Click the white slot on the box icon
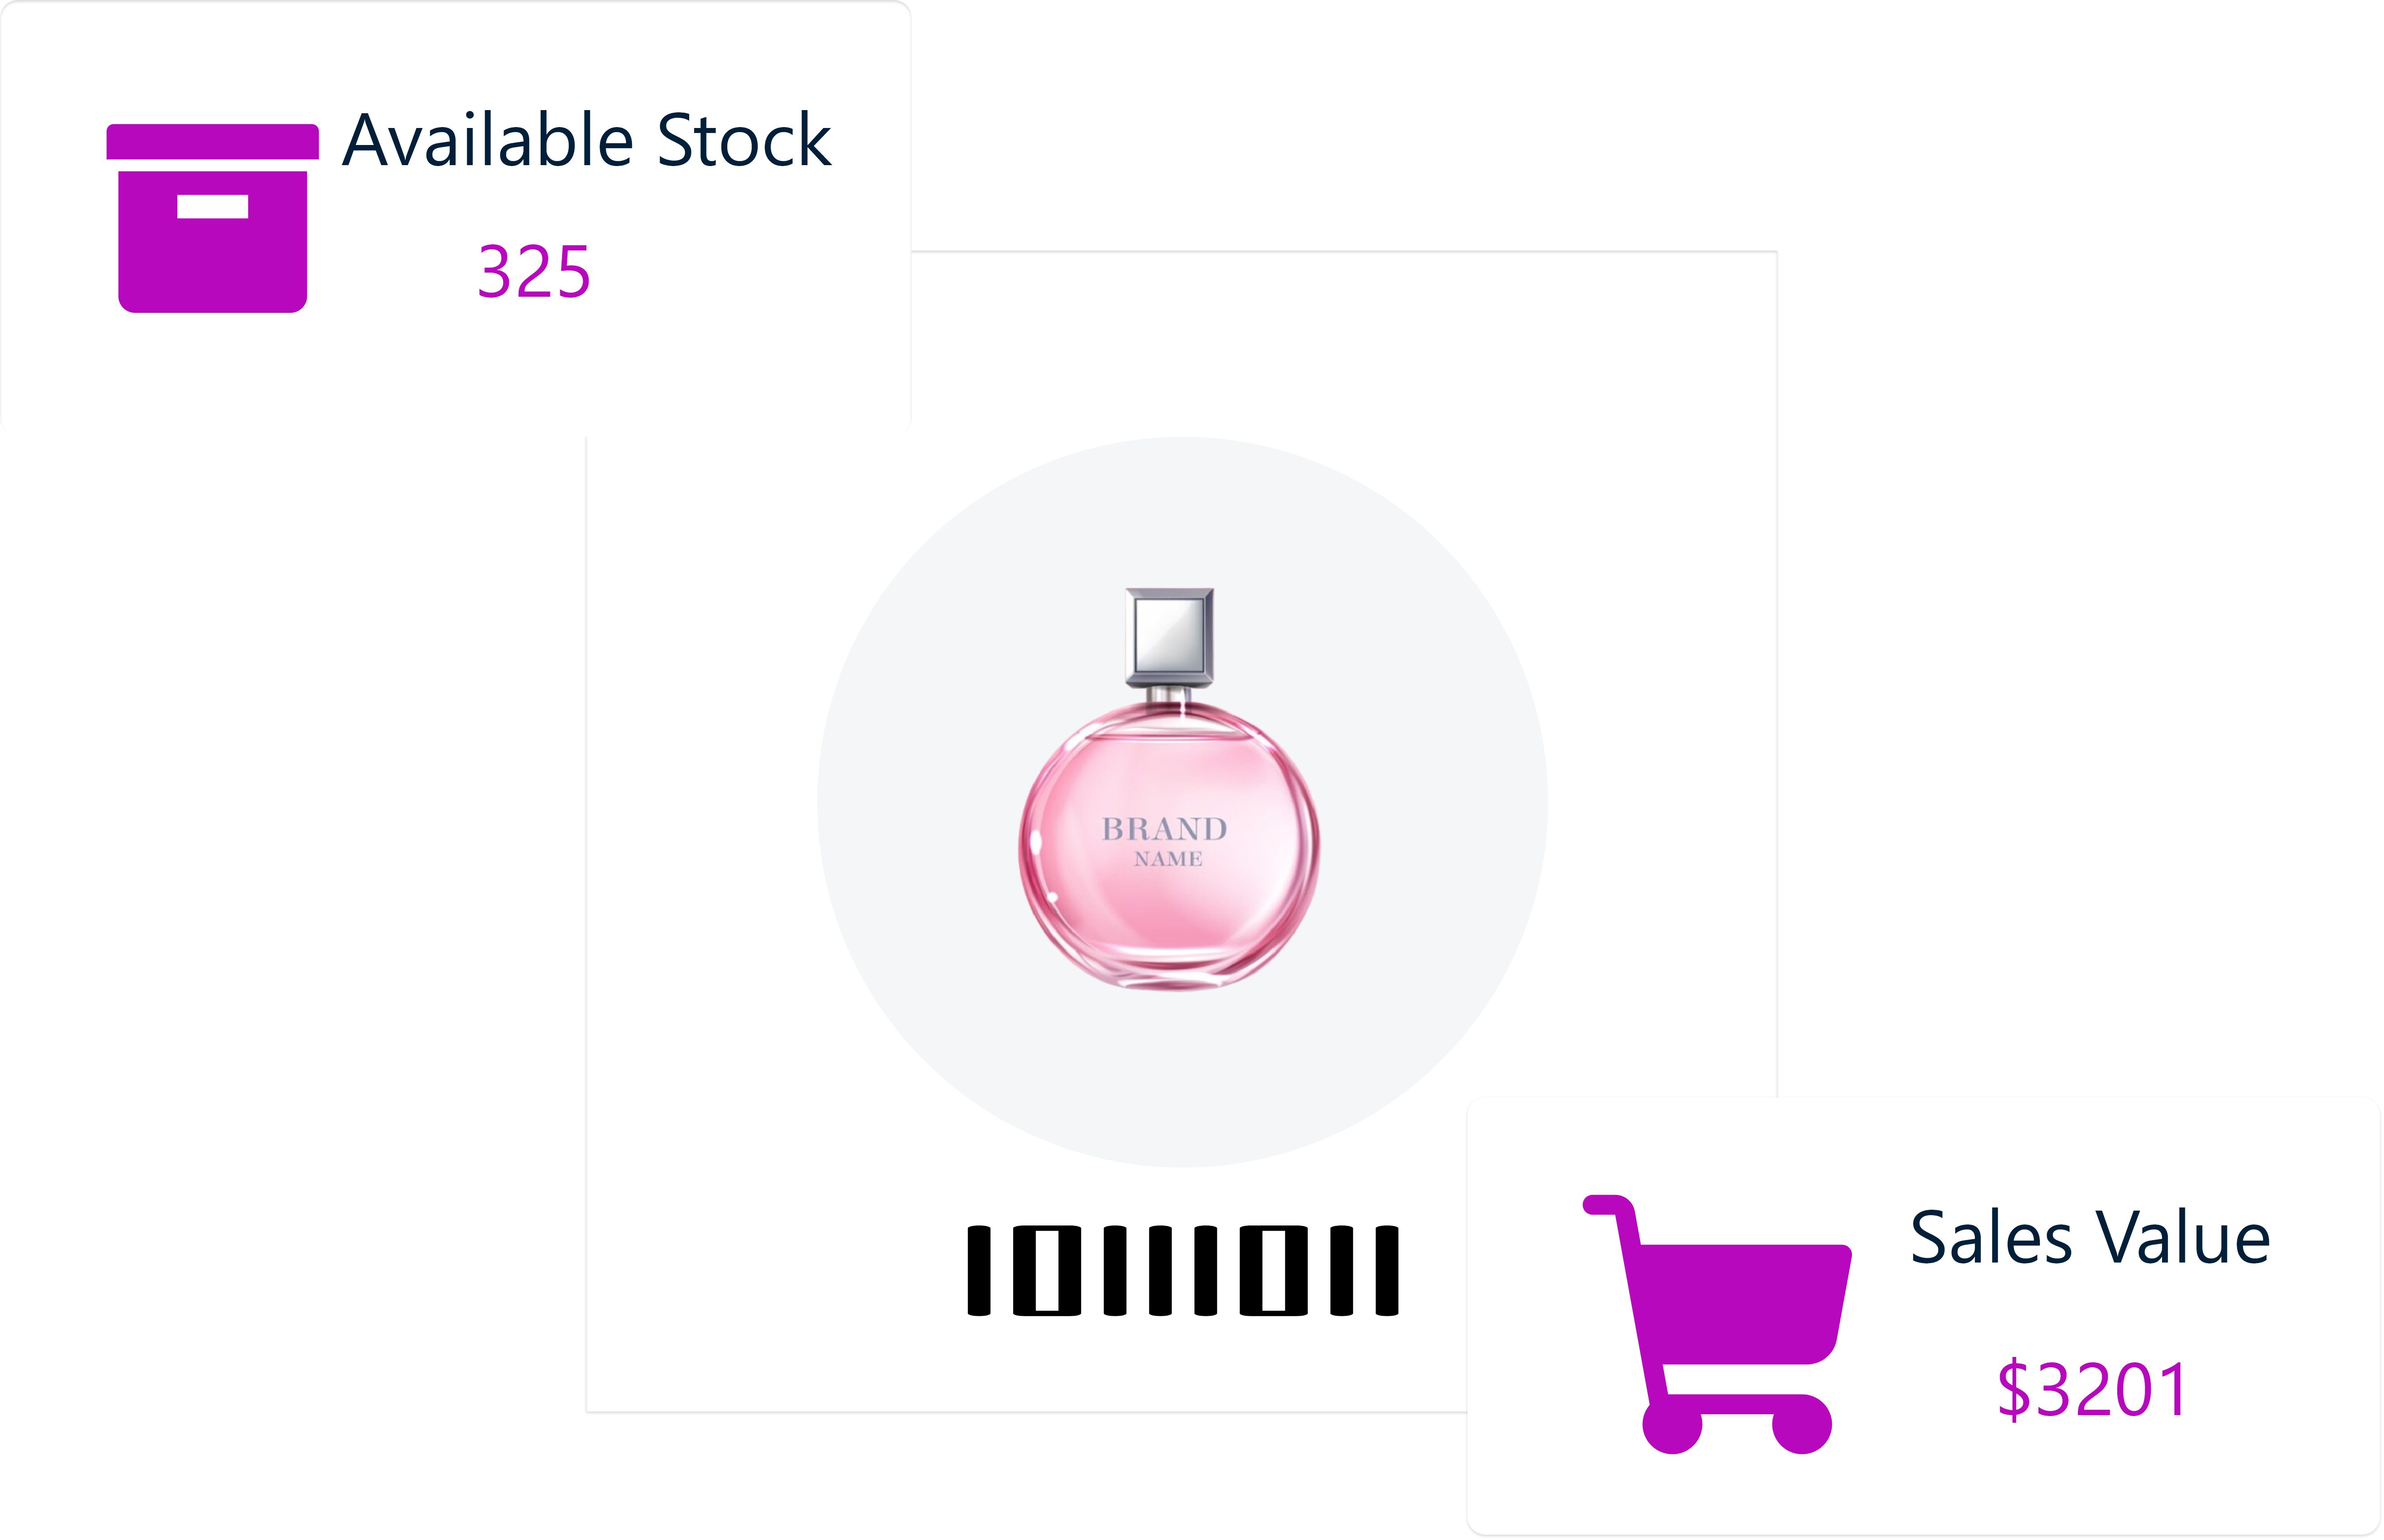 click(212, 206)
